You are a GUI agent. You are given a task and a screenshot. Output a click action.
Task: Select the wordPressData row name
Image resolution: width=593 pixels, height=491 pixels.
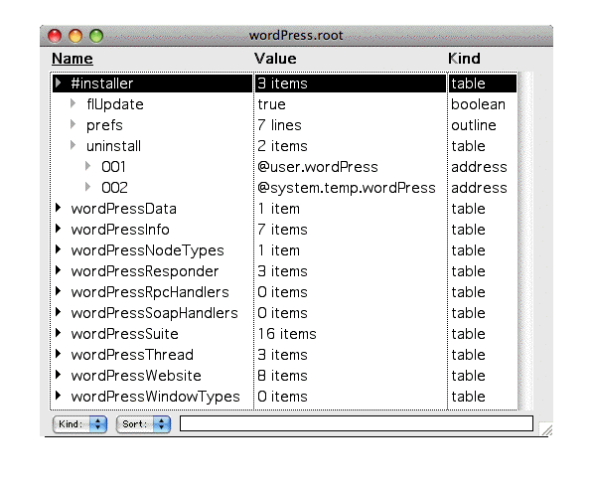[x=124, y=209]
